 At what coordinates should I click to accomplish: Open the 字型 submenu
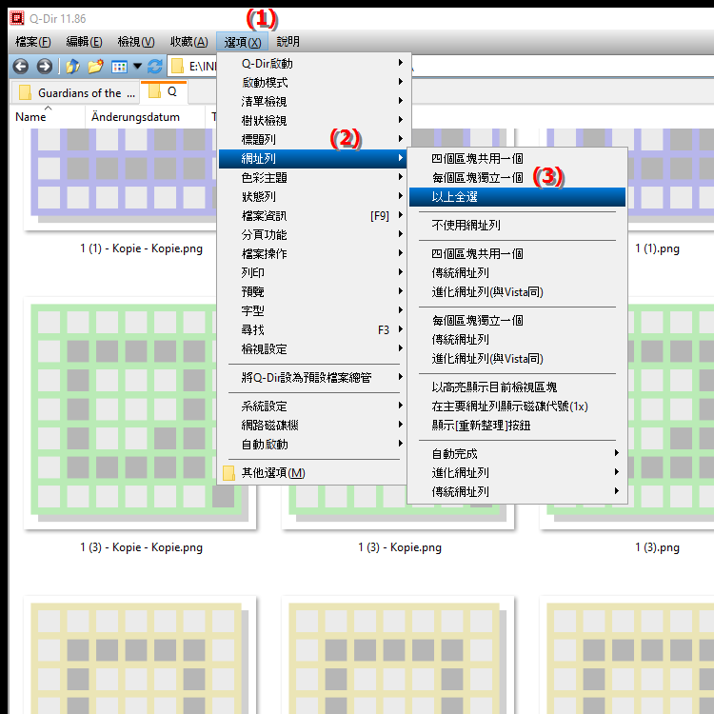click(x=314, y=311)
